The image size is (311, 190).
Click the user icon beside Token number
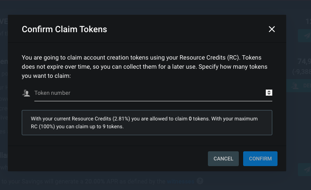pos(26,93)
